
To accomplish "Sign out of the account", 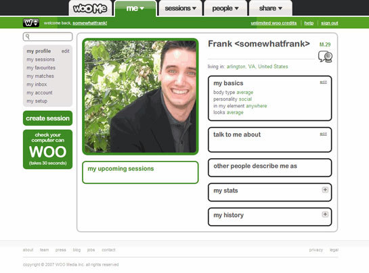I will coord(330,23).
